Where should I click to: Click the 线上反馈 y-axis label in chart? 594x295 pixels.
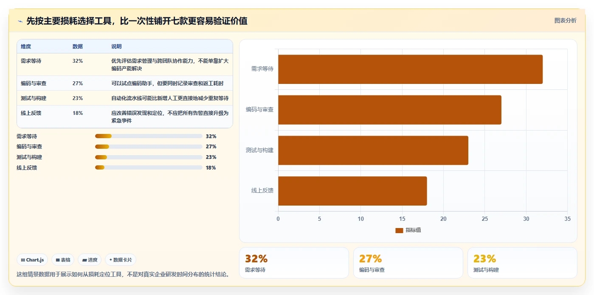click(262, 191)
